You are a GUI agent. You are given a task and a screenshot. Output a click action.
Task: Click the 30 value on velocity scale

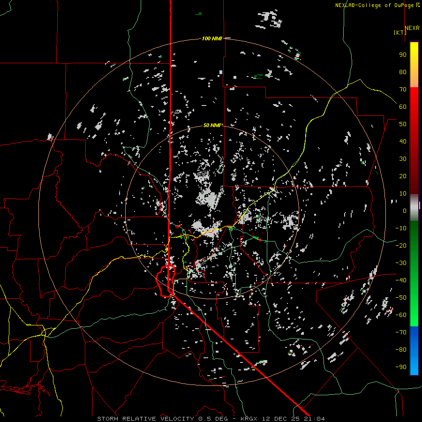click(403, 159)
